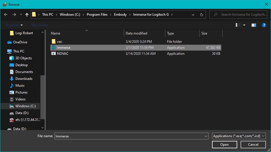Image resolution: width=271 pixels, height=152 pixels.
Task: Open the Organize menu
Action: click(14, 25)
